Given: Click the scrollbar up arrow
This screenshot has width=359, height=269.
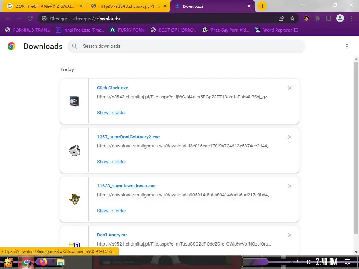Looking at the screenshot, I should pos(356,59).
